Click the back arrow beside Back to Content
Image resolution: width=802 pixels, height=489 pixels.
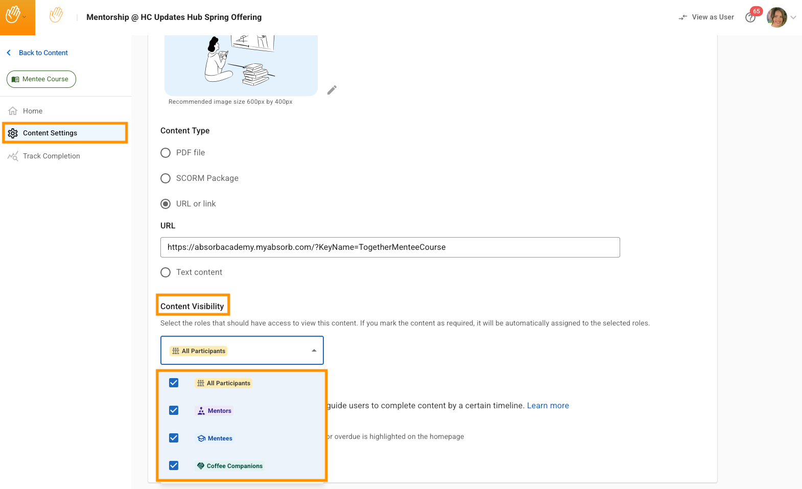tap(9, 53)
